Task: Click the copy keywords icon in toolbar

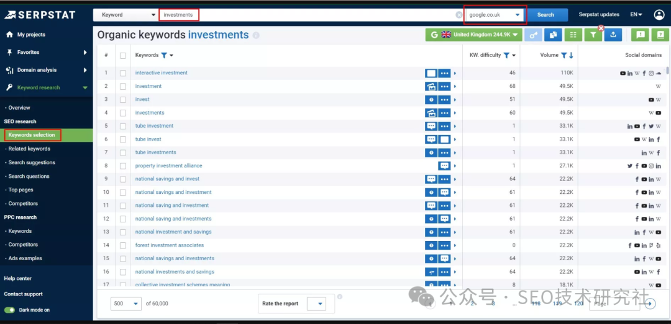Action: pyautogui.click(x=552, y=35)
